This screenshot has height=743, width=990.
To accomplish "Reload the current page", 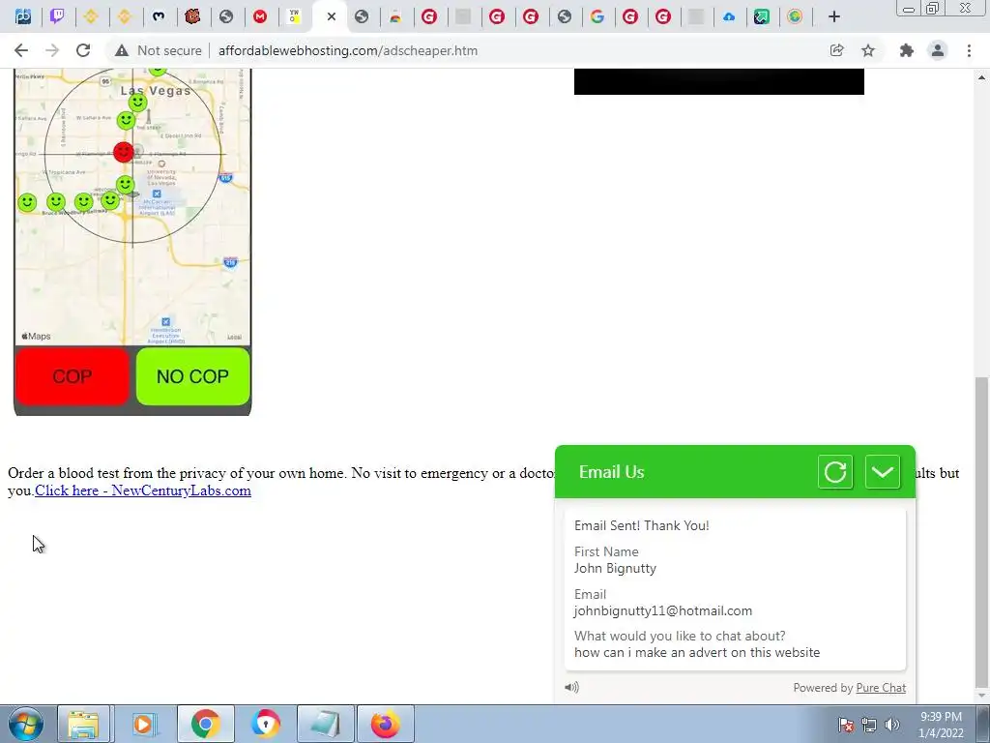I will tap(83, 50).
